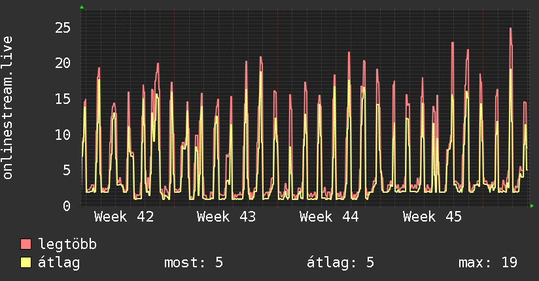Click the pink legtöbb legend swatch
This screenshot has height=281, width=539.
26,244
